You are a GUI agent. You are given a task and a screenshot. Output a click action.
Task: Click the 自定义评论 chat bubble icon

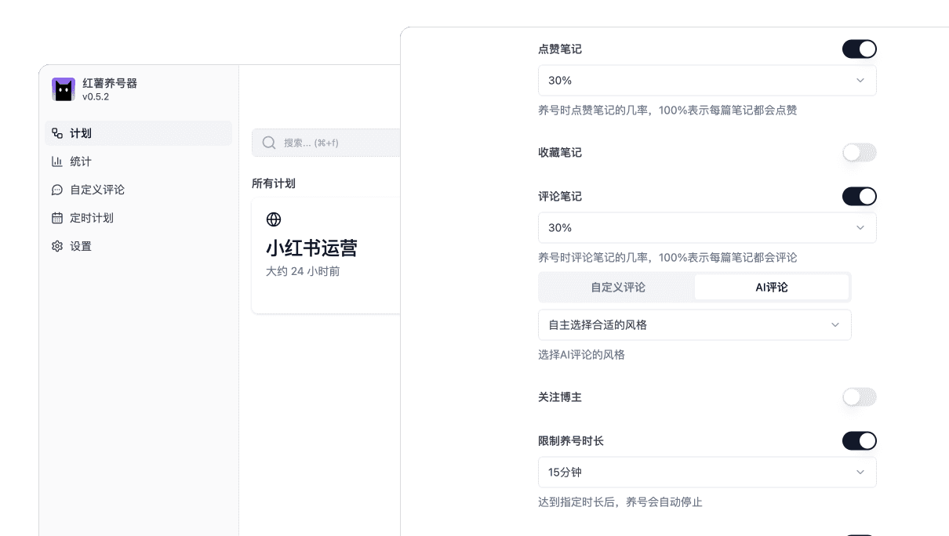pyautogui.click(x=57, y=190)
